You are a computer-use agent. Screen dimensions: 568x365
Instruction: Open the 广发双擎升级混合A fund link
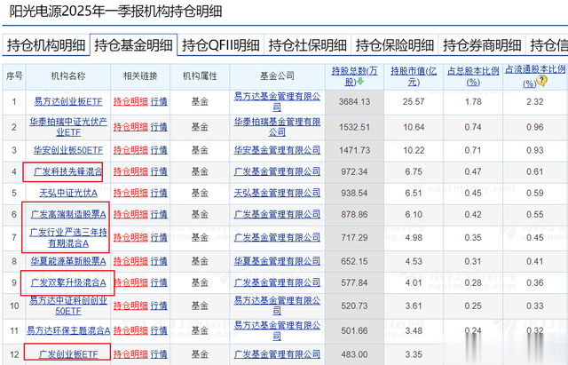pyautogui.click(x=68, y=282)
